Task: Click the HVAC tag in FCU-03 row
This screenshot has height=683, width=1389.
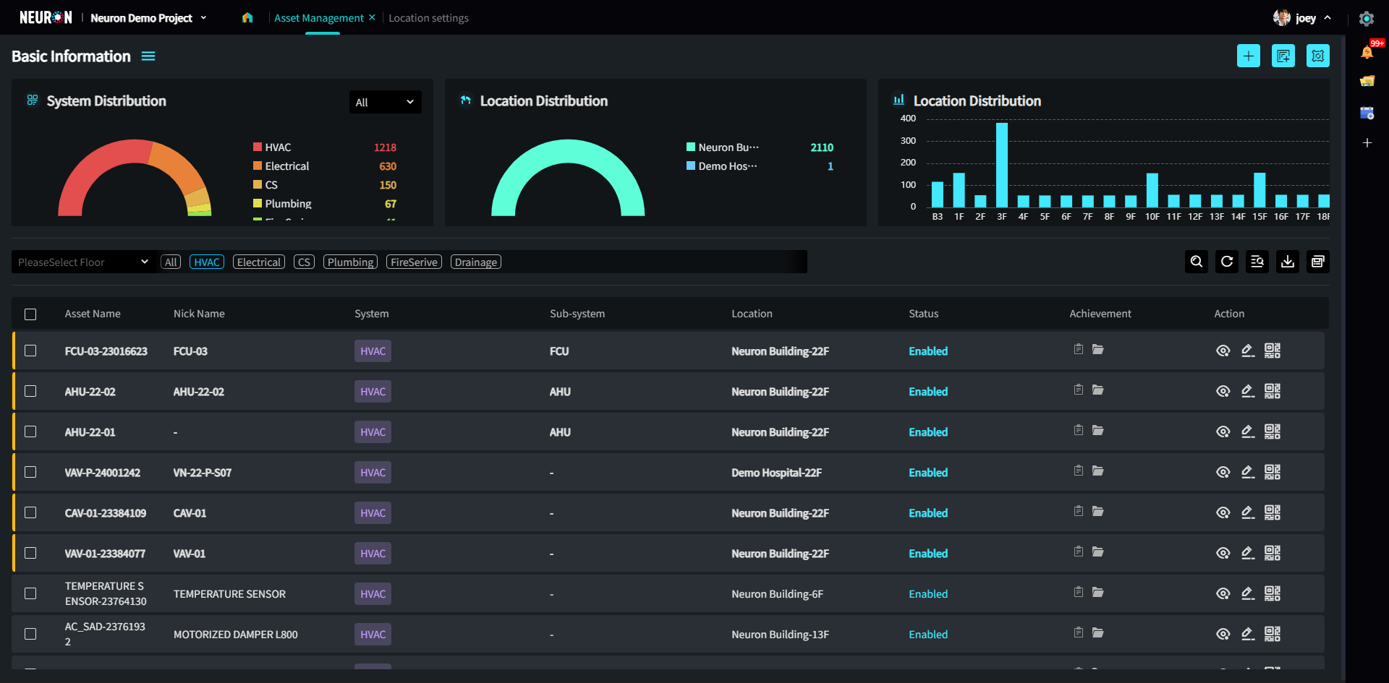Action: click(373, 351)
